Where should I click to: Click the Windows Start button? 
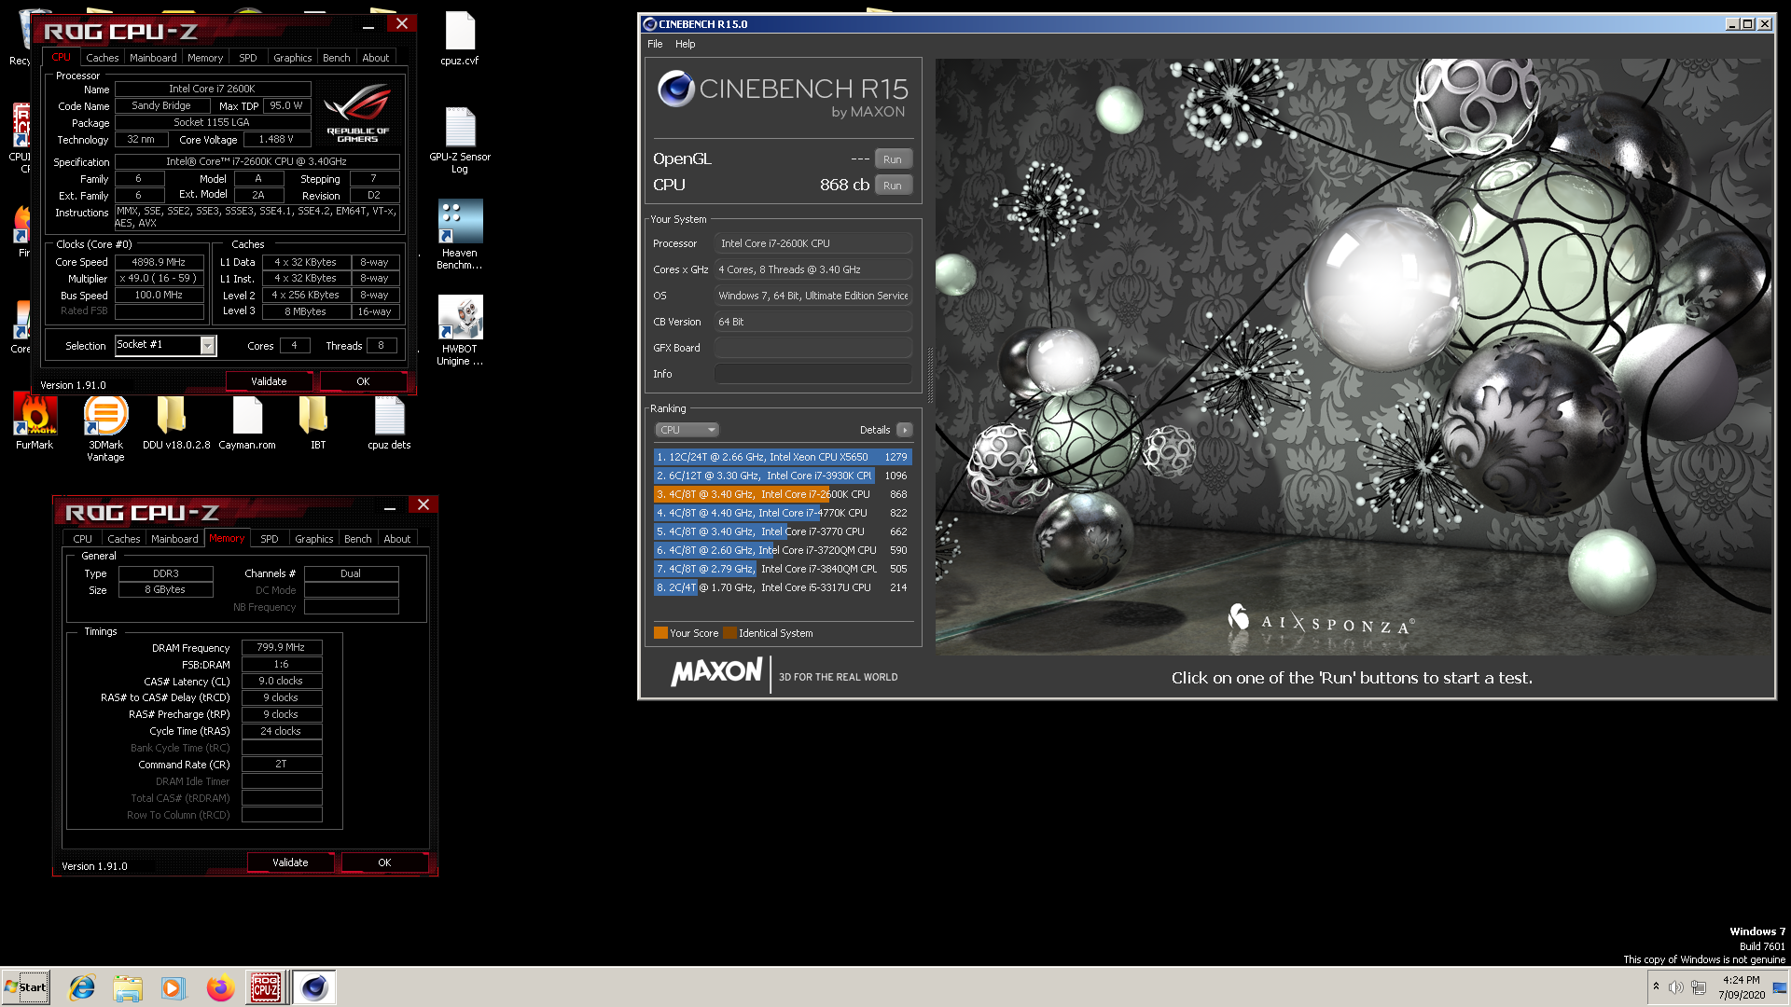coord(25,987)
